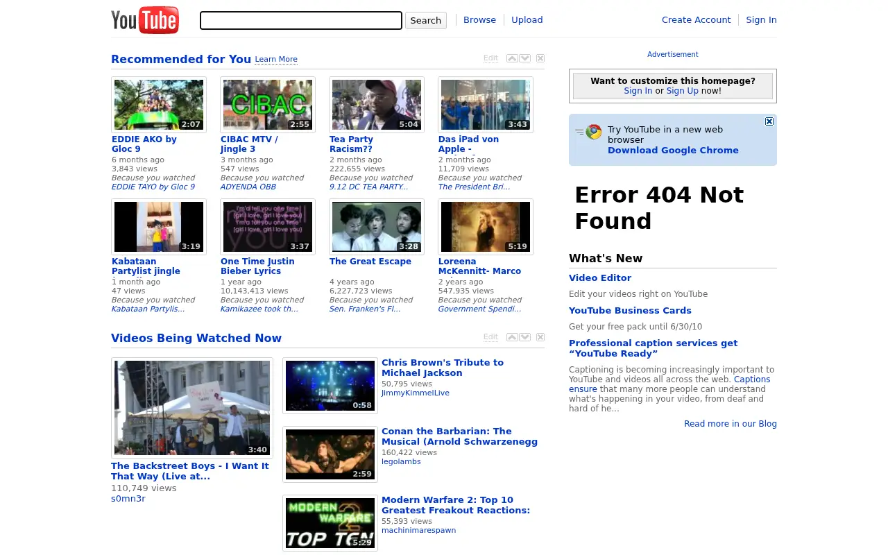Move Videos Being Watched Now module up
Viewport: 888px width, 555px height.
[x=512, y=337]
